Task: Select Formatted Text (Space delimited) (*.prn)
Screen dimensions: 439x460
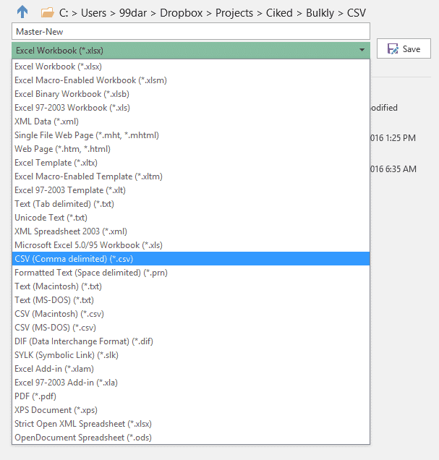Action: [191, 273]
